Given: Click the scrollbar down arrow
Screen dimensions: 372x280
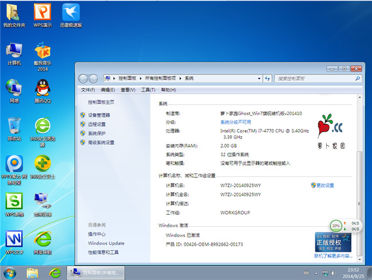Looking at the screenshot, I should [x=359, y=259].
